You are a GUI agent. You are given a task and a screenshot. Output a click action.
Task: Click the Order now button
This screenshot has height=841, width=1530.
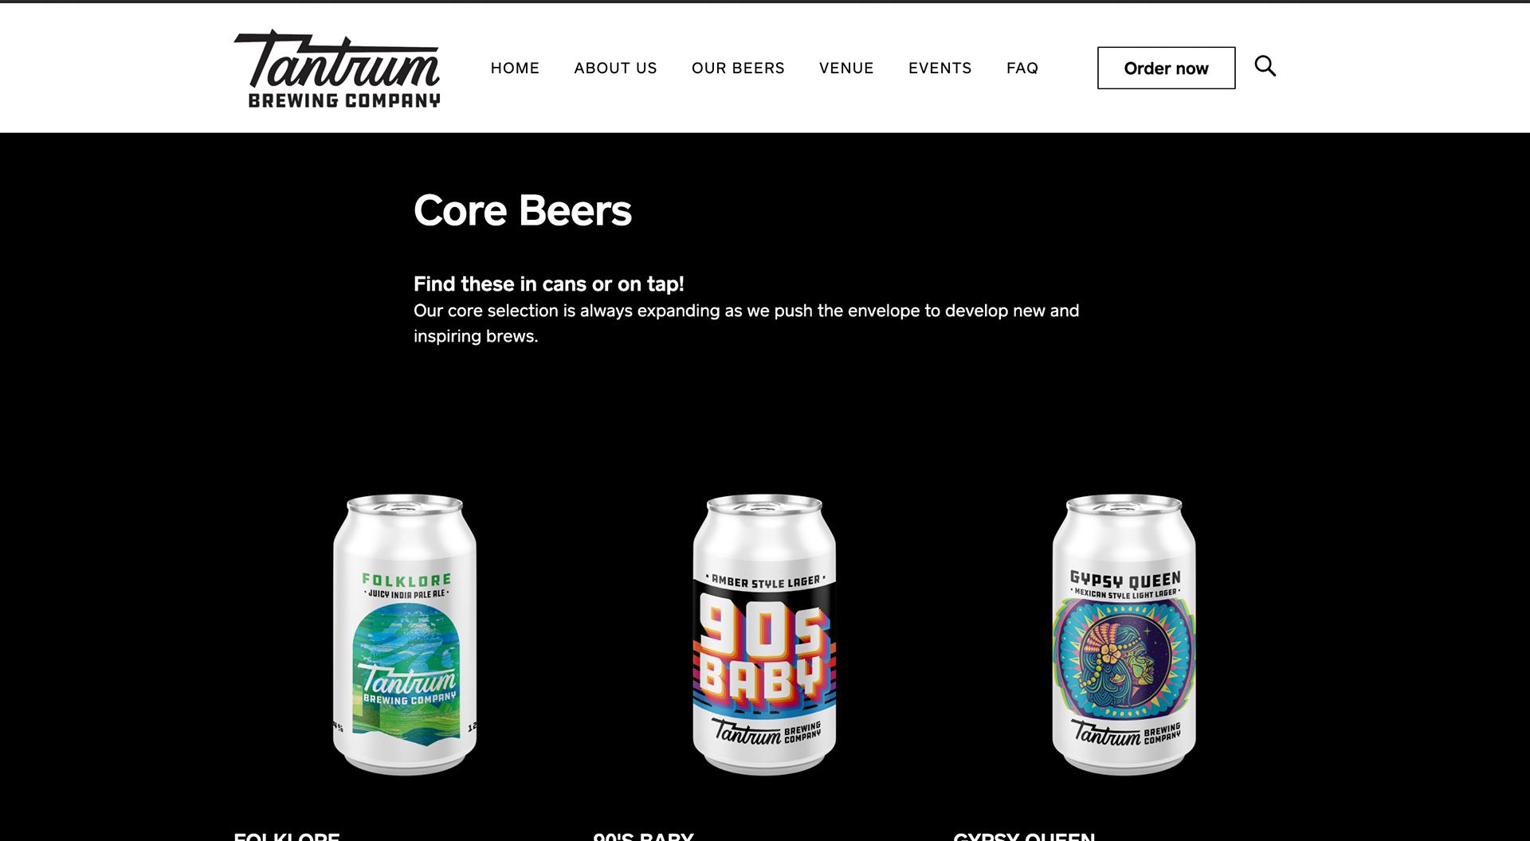tap(1166, 68)
